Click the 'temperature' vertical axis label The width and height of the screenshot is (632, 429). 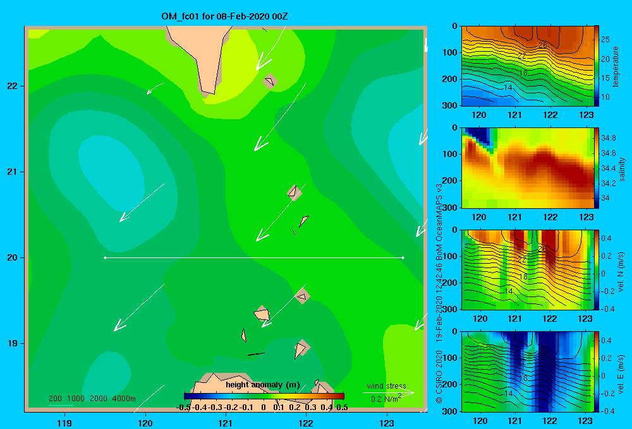[x=615, y=66]
